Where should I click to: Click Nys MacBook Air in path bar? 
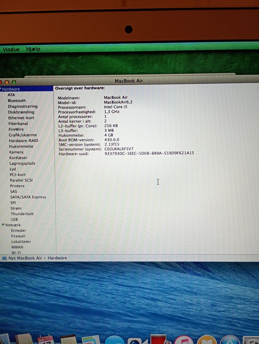25,258
